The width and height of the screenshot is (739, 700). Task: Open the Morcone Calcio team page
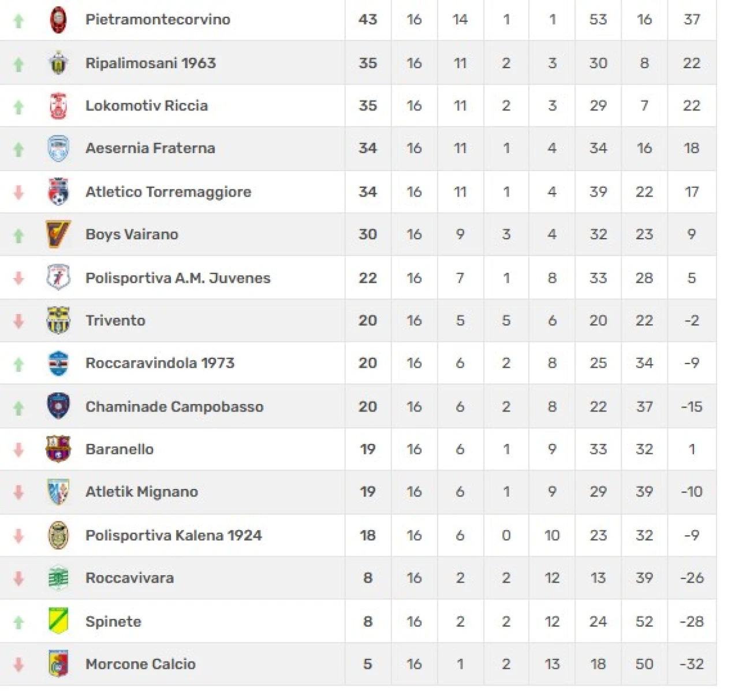click(x=140, y=664)
